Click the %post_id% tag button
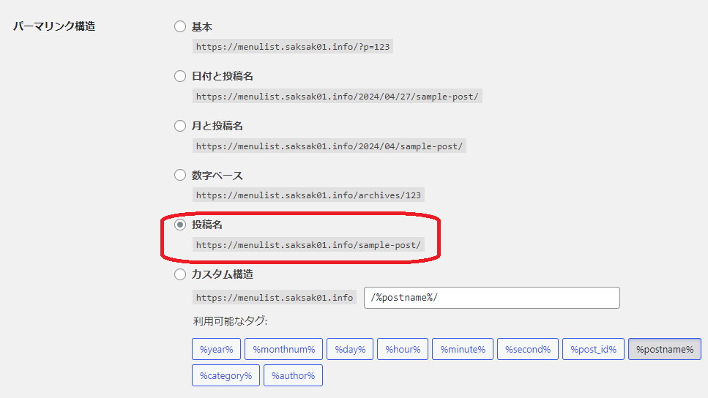Screen dimensions: 708x398 [x=594, y=350]
